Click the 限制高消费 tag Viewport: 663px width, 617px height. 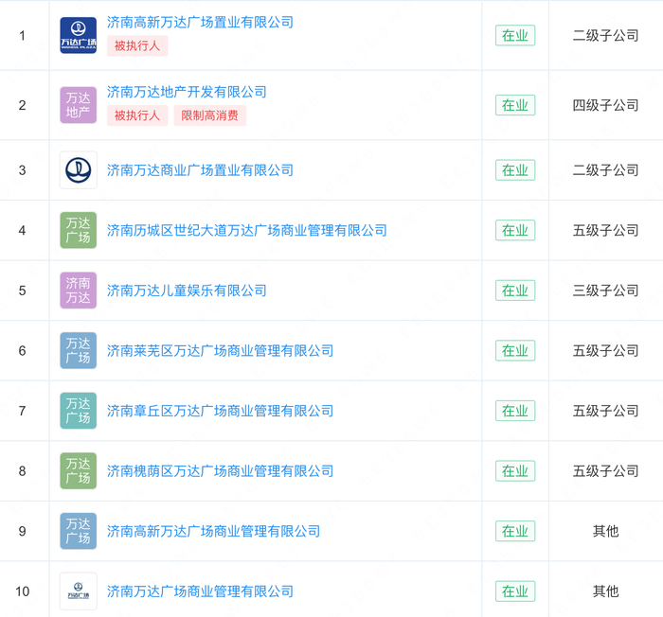[x=209, y=115]
